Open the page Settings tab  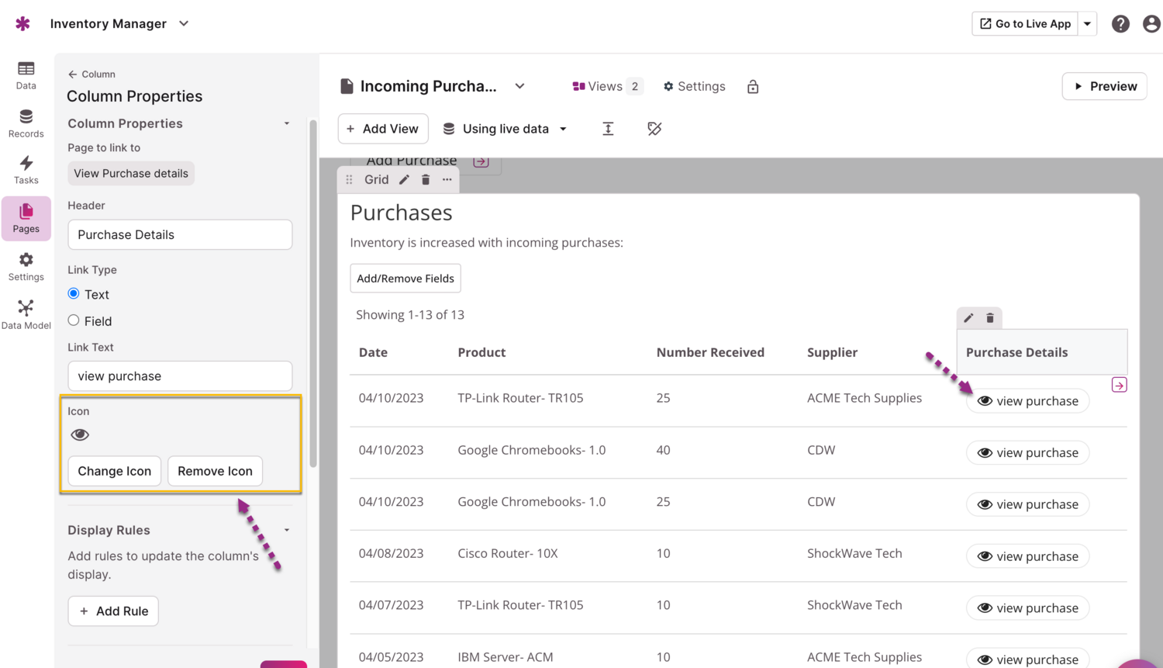tap(694, 86)
